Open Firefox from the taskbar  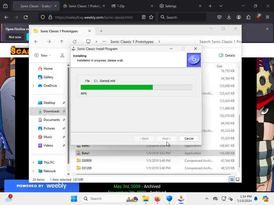coord(157,199)
